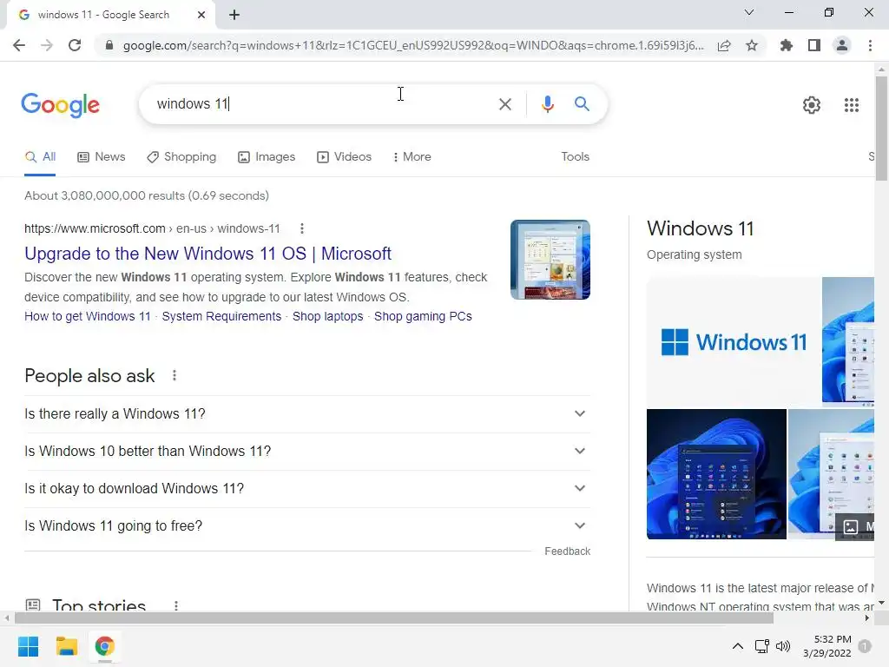The image size is (889, 667).
Task: Switch to the News tab
Action: (102, 157)
